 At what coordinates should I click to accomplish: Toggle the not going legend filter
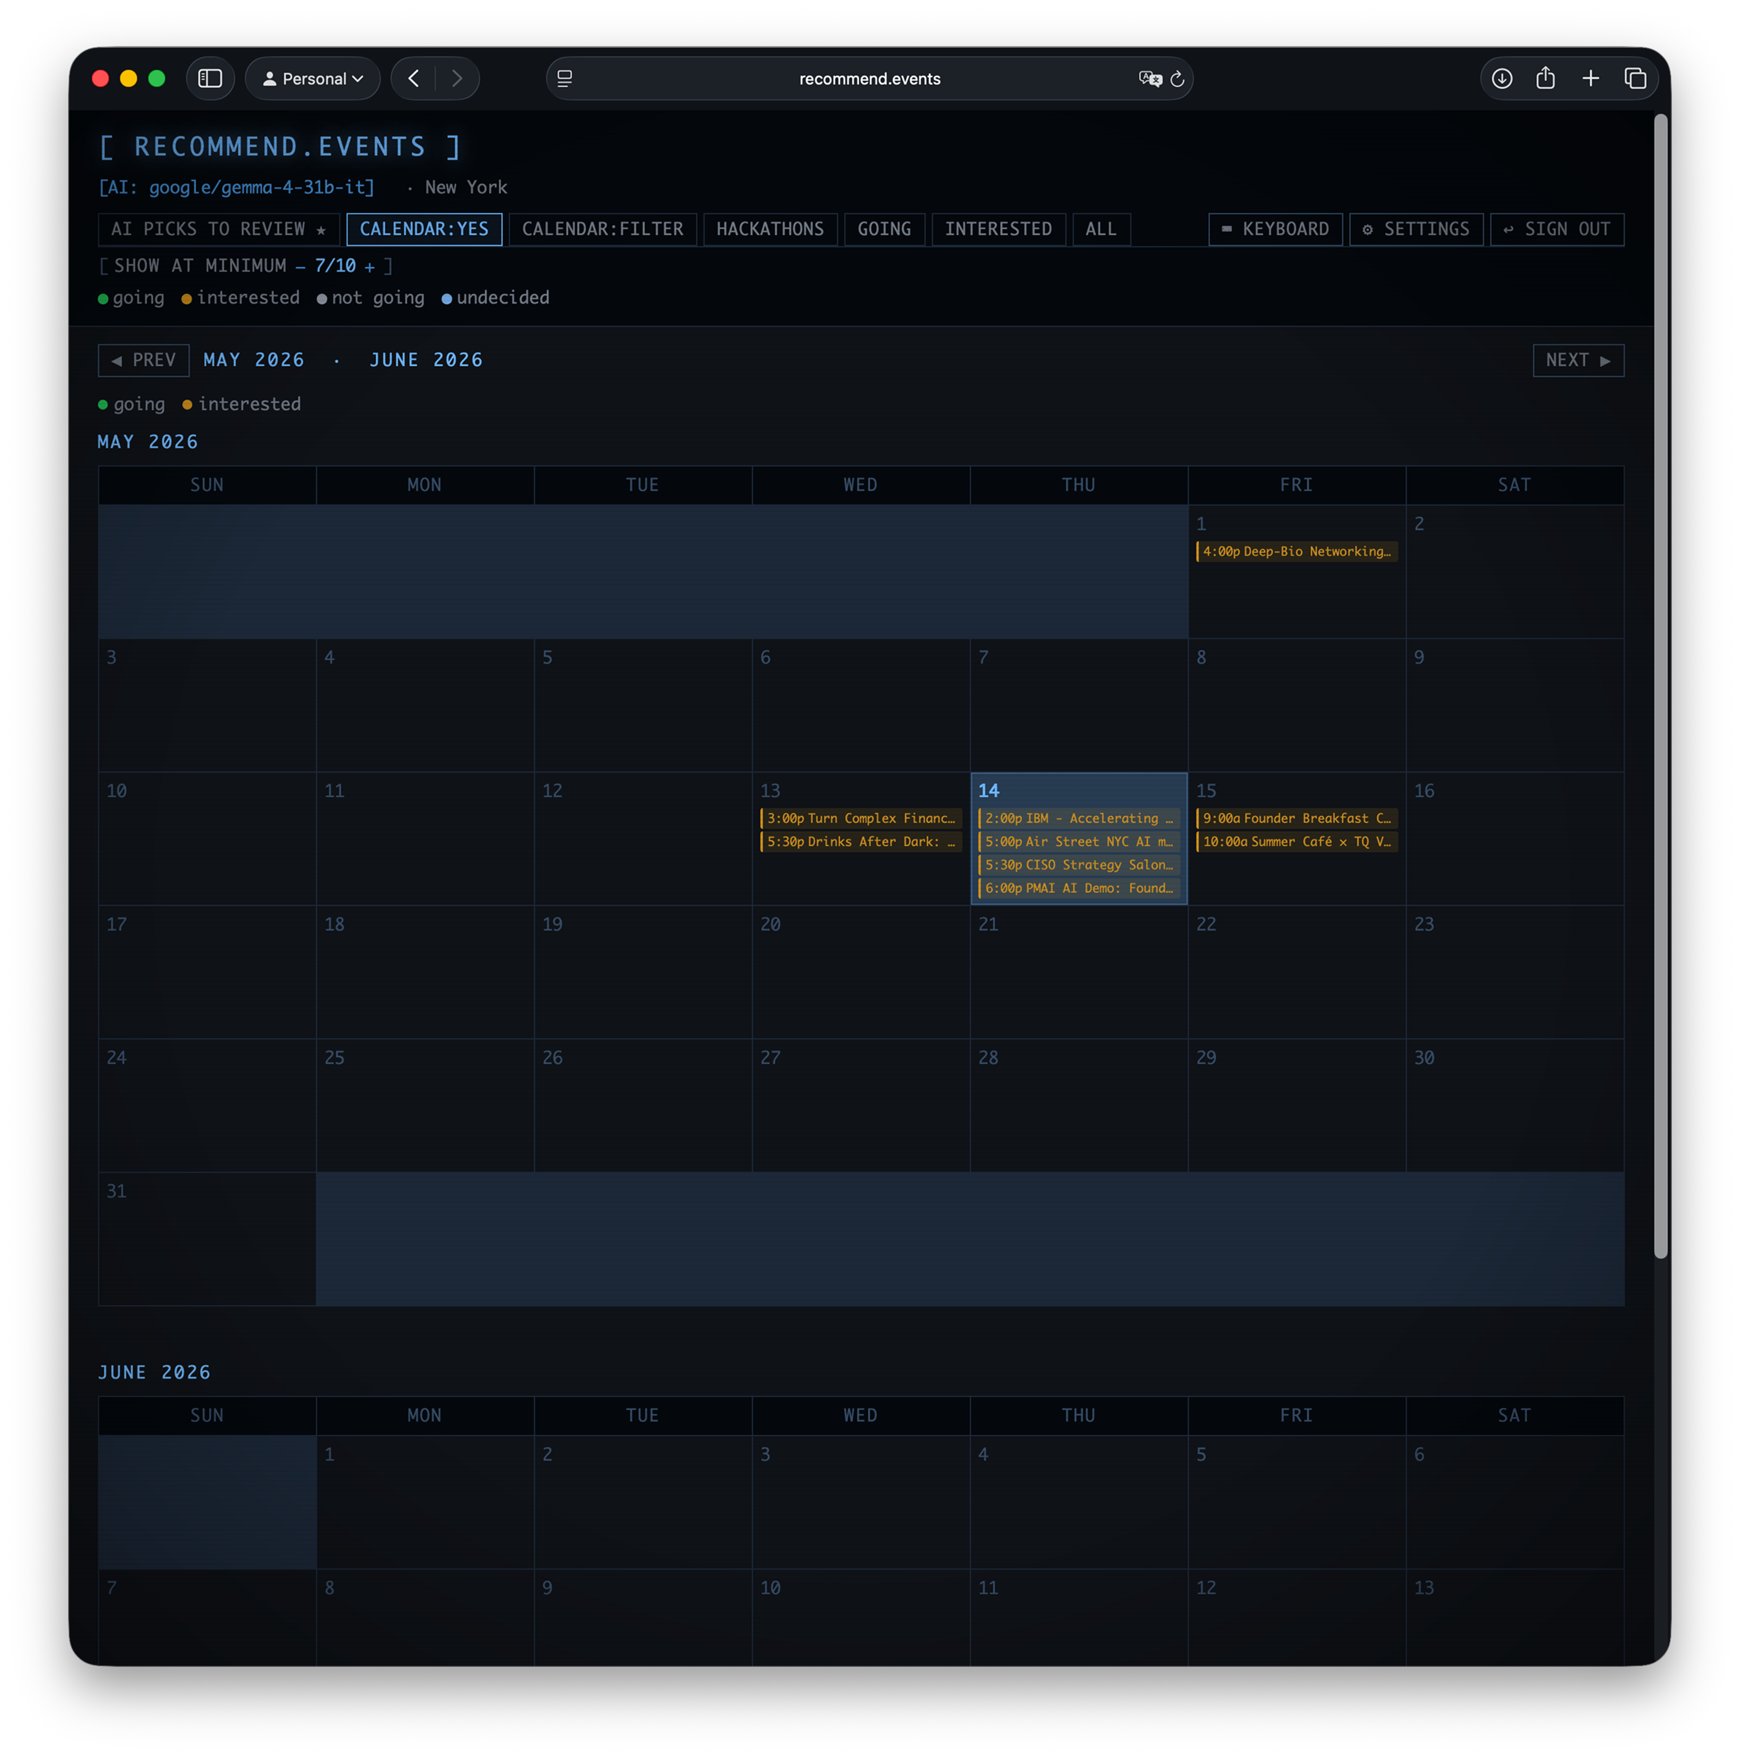[370, 298]
